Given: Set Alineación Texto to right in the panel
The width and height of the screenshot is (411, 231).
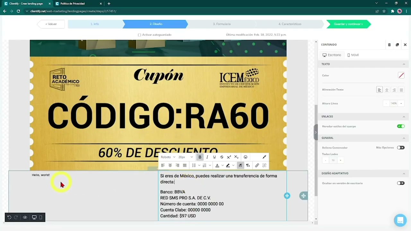Looking at the screenshot, I should (x=394, y=90).
